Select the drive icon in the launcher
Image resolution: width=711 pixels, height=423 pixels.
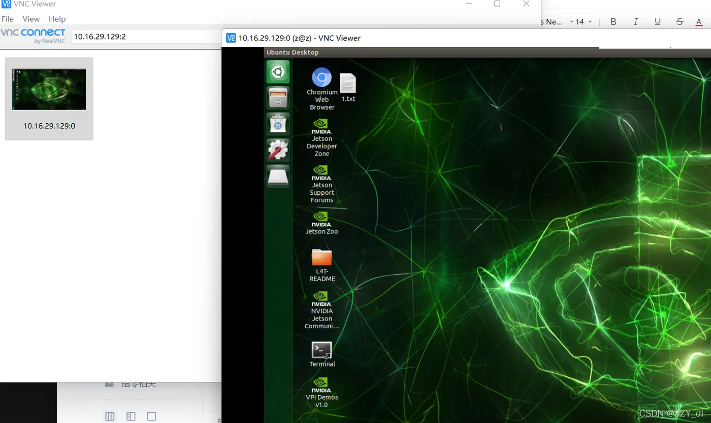click(x=278, y=176)
